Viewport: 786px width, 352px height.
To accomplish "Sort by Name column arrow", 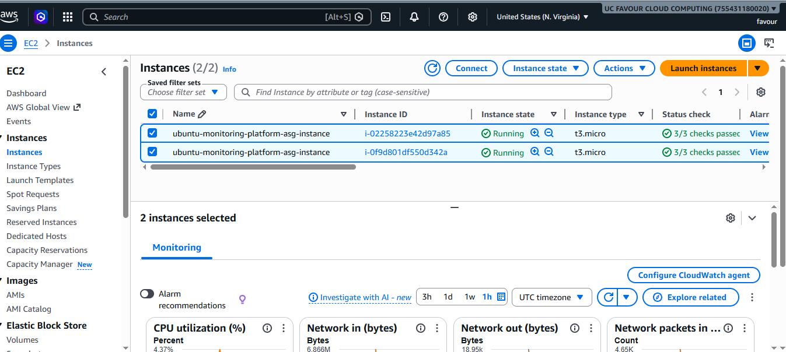I will tap(344, 114).
